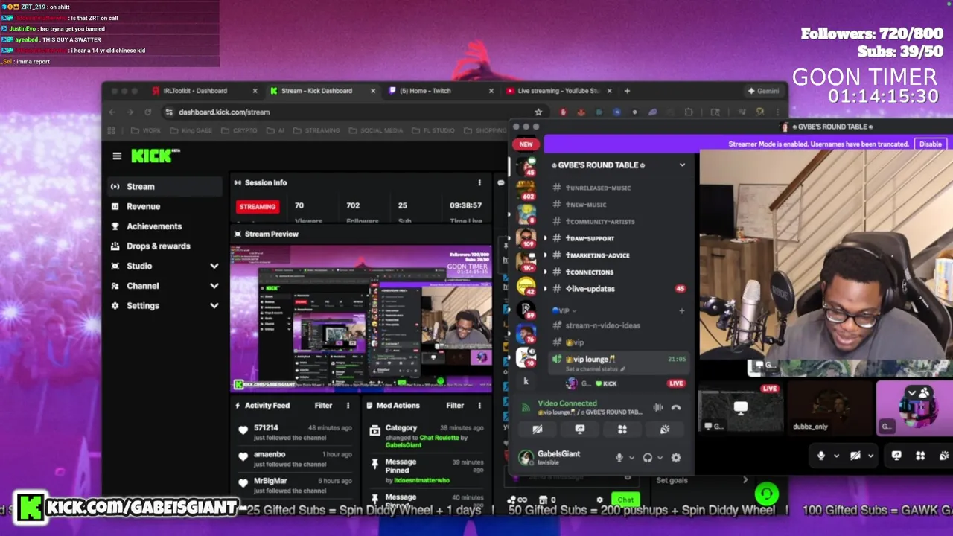The height and width of the screenshot is (536, 953).
Task: Open Mod Actions three-dot menu
Action: 479,406
